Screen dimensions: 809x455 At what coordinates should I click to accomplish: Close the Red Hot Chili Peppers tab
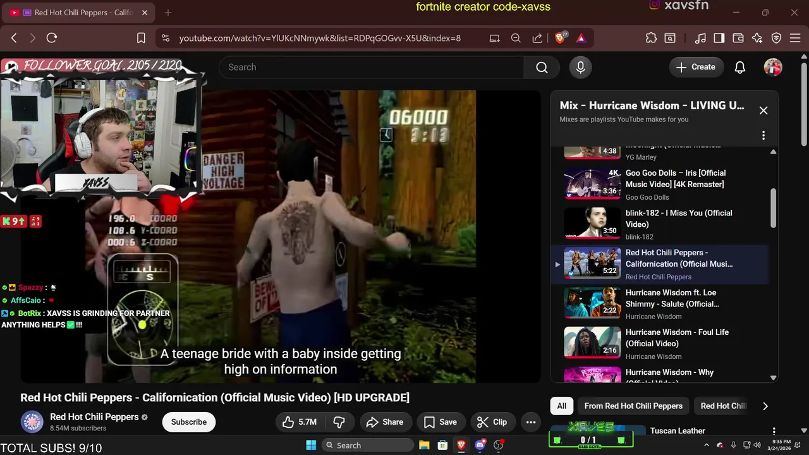click(145, 13)
